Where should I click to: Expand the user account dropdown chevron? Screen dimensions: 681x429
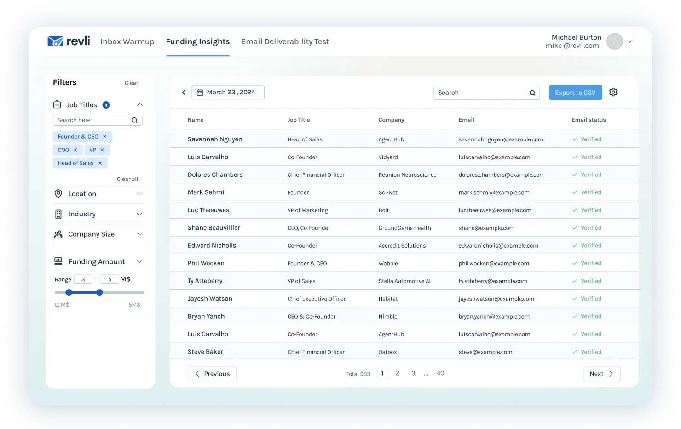click(630, 41)
